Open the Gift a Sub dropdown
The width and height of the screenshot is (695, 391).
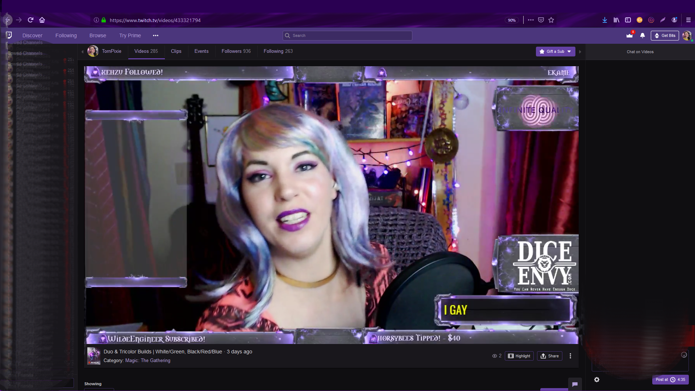(555, 51)
